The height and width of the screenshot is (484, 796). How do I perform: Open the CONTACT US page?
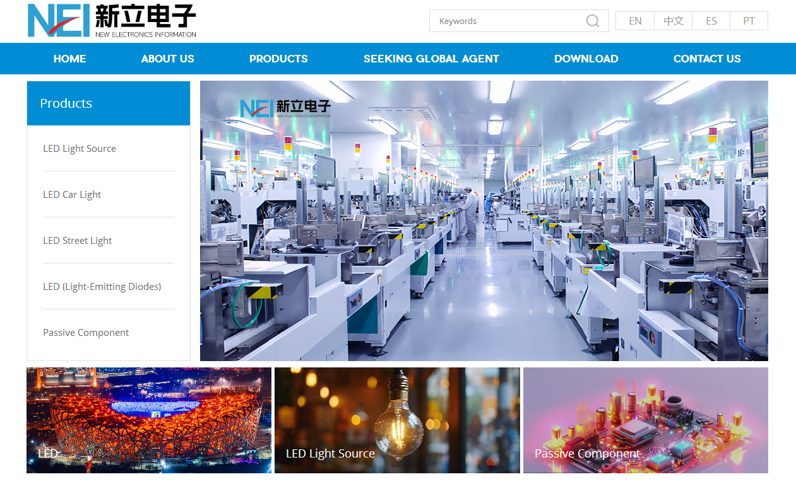(x=707, y=59)
